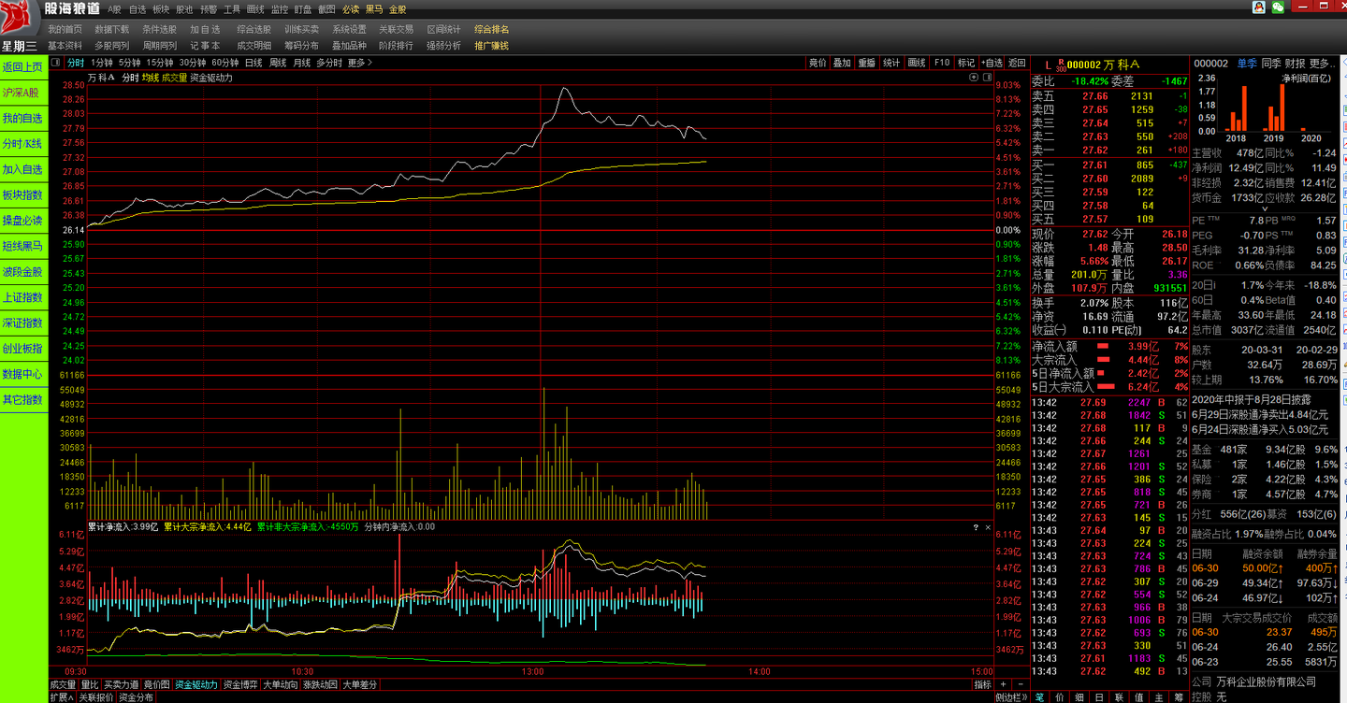Click the help question mark on fund-flow panel
Image resolution: width=1347 pixels, height=703 pixels.
[x=976, y=527]
